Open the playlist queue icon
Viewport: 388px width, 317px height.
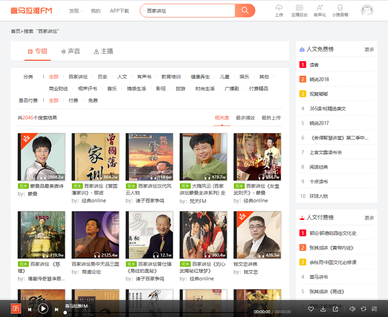coord(374,309)
